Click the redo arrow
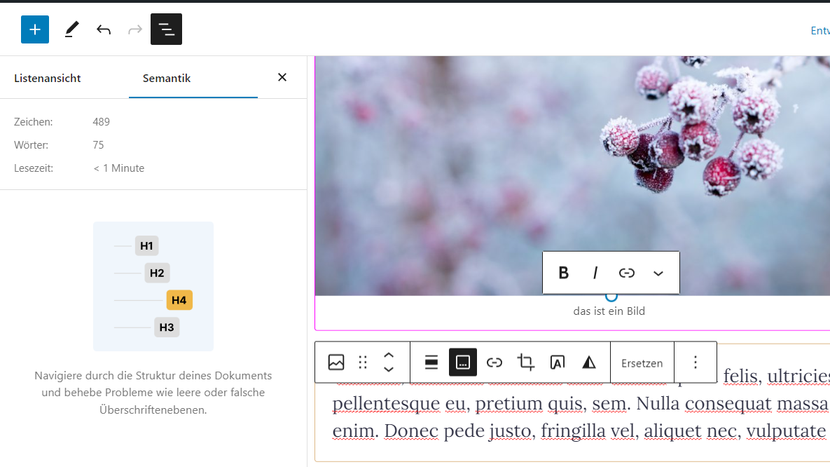This screenshot has width=830, height=467. 135,29
